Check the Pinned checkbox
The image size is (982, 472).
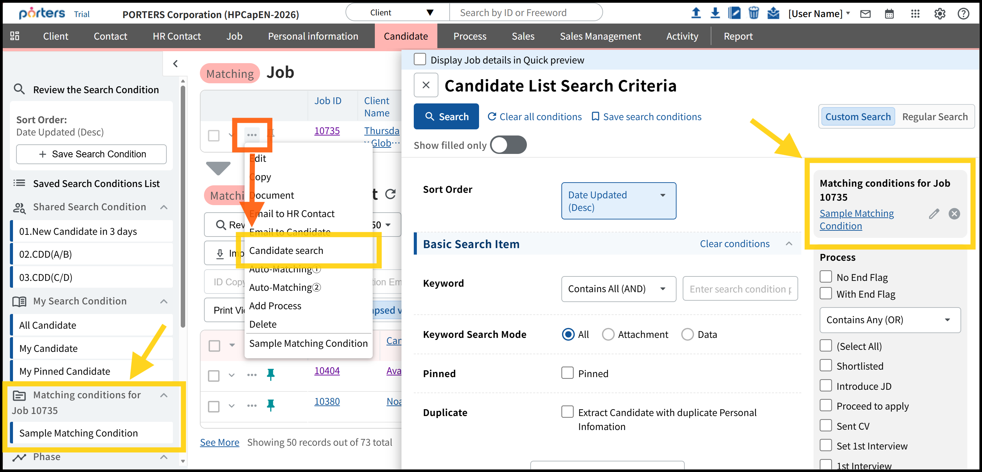[x=567, y=373]
